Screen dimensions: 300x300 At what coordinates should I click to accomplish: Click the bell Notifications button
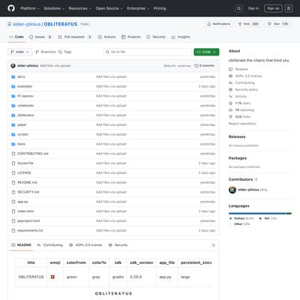click(x=219, y=24)
